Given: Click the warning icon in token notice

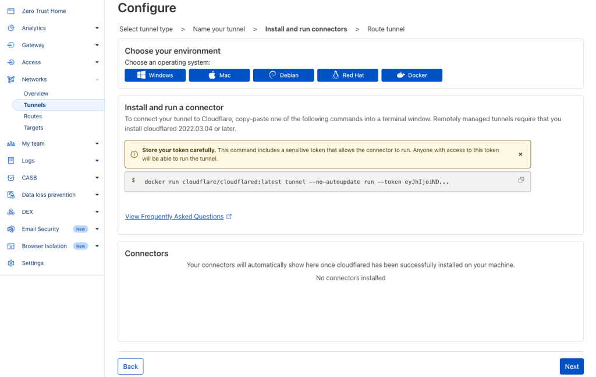Looking at the screenshot, I should pos(134,154).
